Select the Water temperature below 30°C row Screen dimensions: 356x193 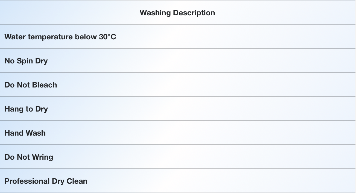[178, 37]
